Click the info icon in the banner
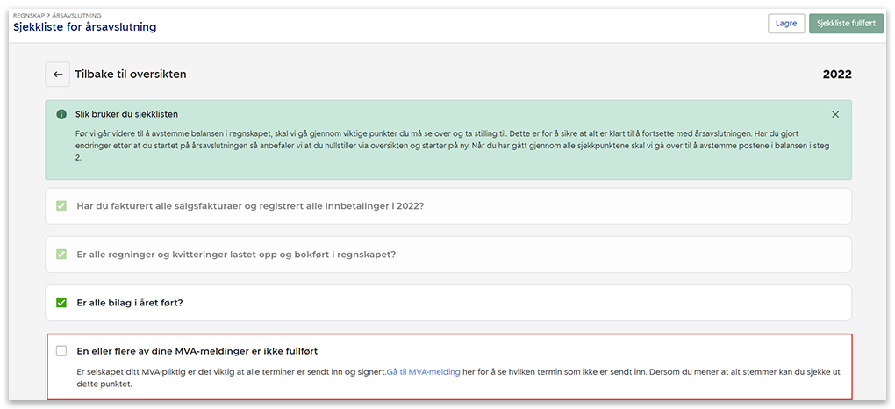 click(61, 115)
